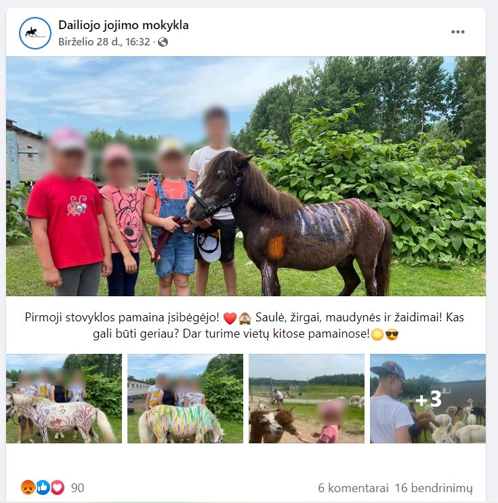Image resolution: width=498 pixels, height=503 pixels.
Task: Click the angry reaction emoji icon
Action: point(28,487)
